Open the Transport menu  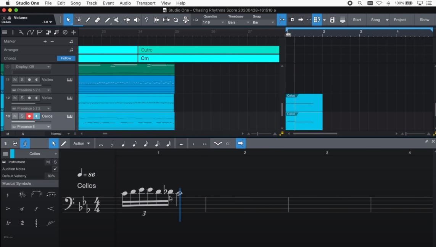pos(146,3)
